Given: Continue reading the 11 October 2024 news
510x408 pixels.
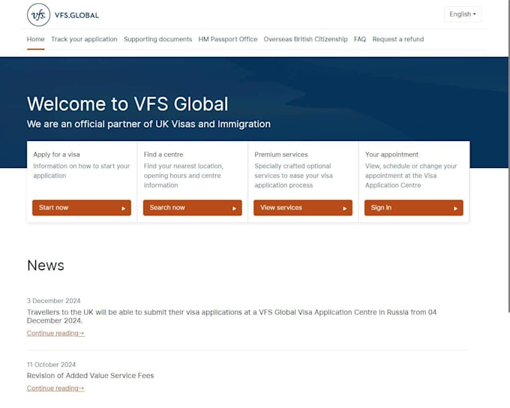Looking at the screenshot, I should click(55, 388).
